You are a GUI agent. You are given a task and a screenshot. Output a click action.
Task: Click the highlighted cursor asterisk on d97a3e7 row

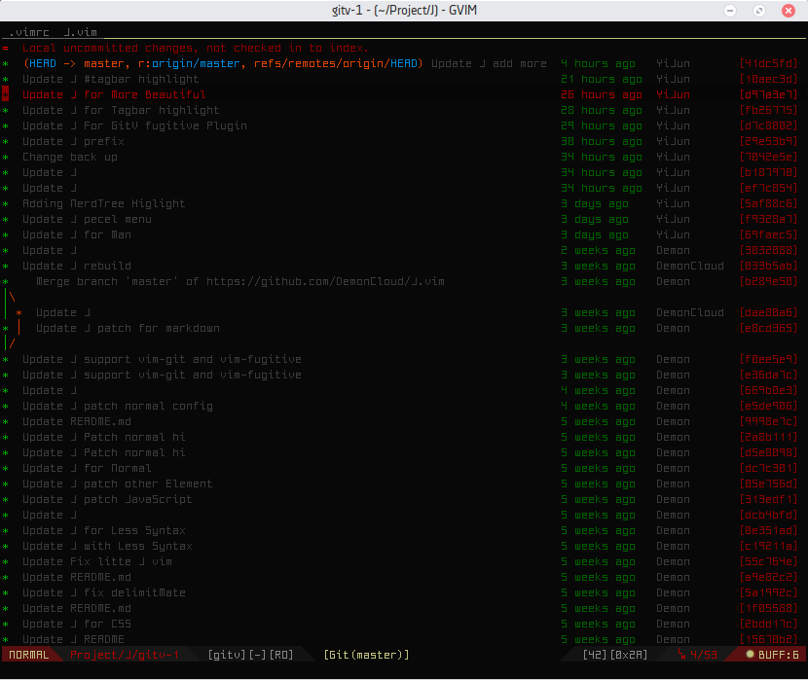click(x=5, y=94)
